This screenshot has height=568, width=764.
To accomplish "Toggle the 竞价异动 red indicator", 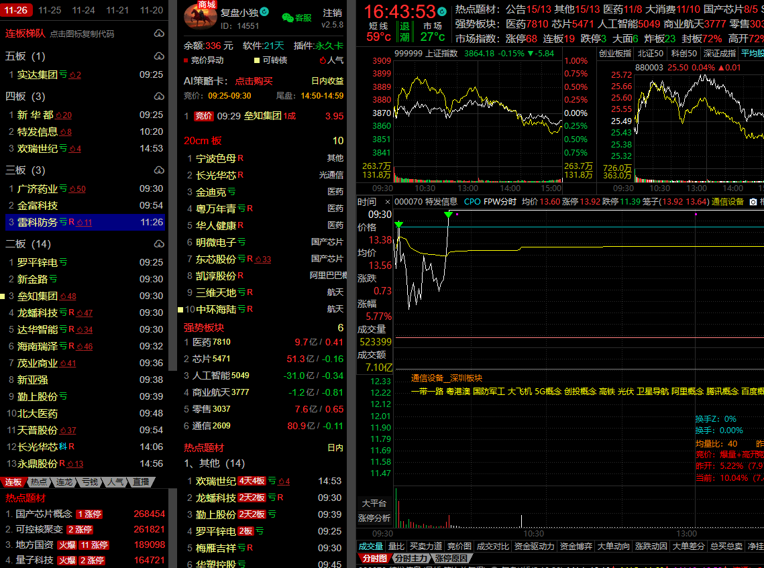I will click(186, 60).
